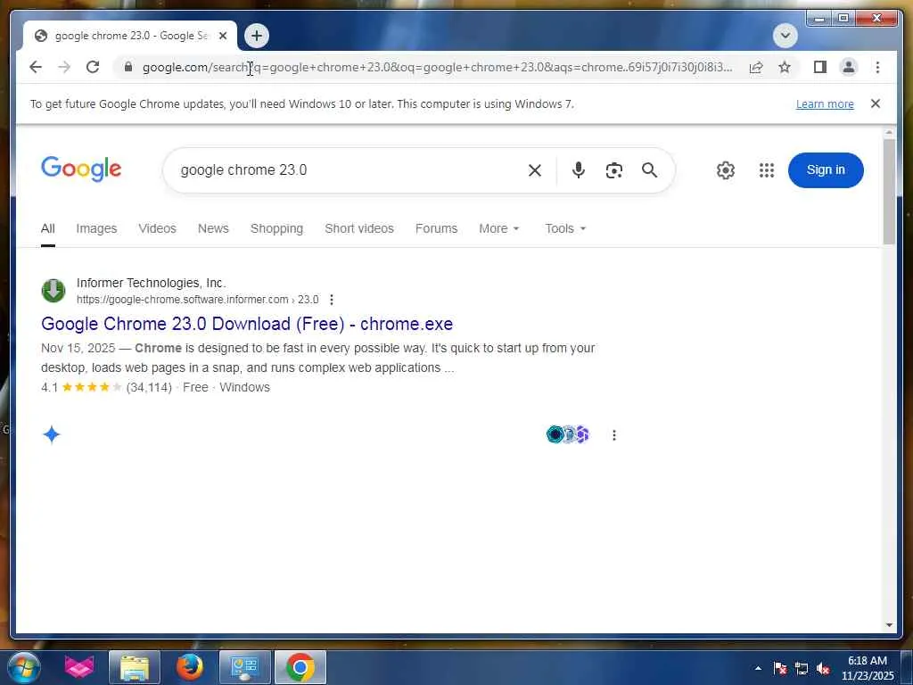Viewport: 913px width, 685px height.
Task: Reload the current page
Action: (93, 67)
